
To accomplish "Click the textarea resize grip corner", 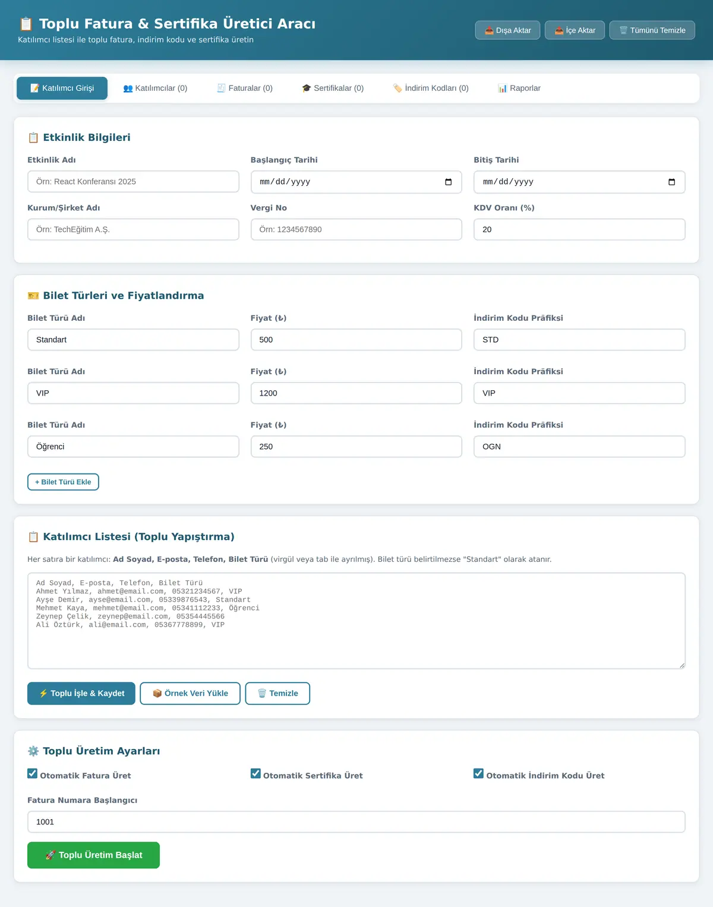I will (x=682, y=665).
